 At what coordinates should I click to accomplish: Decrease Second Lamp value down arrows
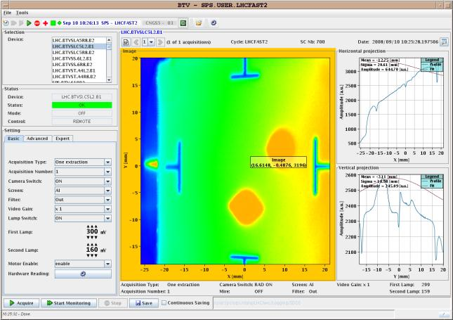coord(92,255)
